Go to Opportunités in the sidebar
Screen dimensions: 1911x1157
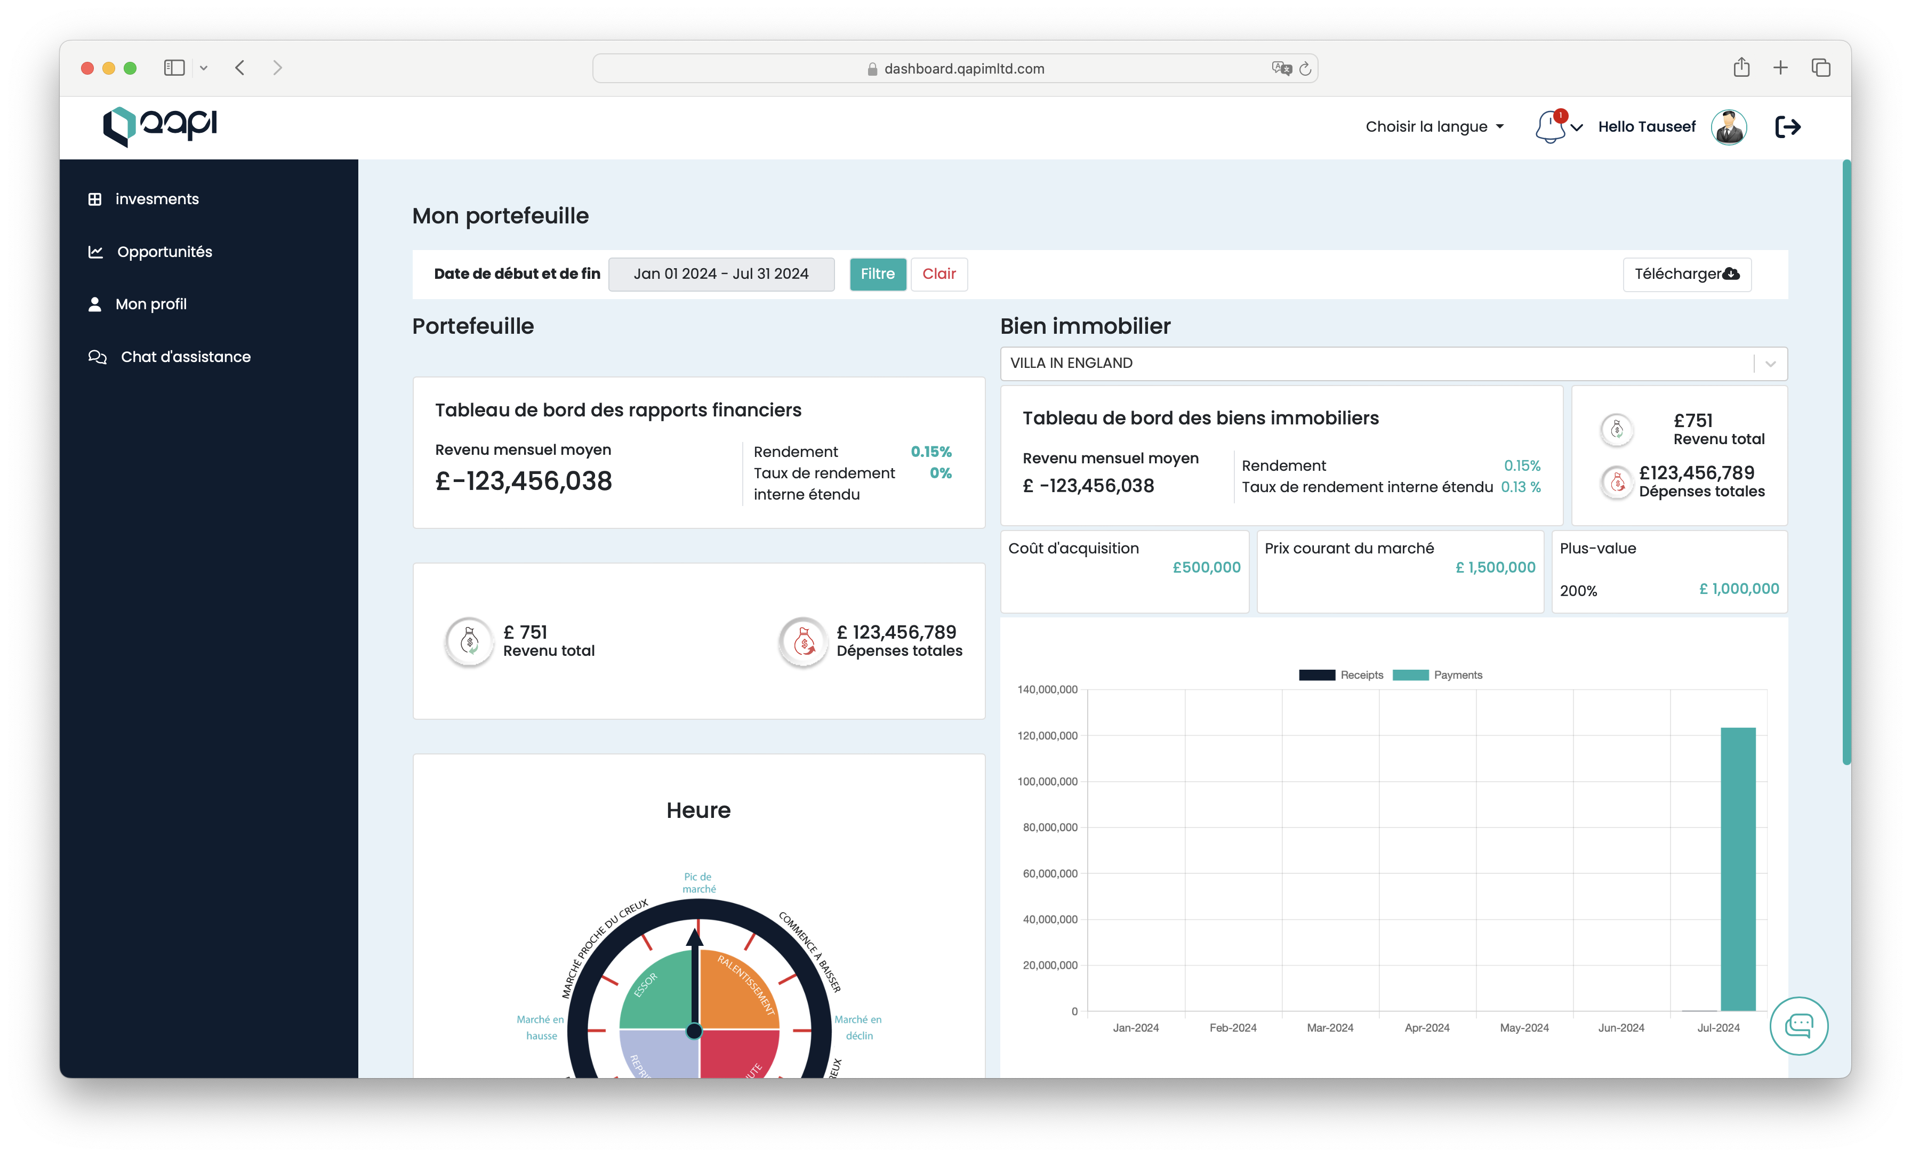(164, 251)
